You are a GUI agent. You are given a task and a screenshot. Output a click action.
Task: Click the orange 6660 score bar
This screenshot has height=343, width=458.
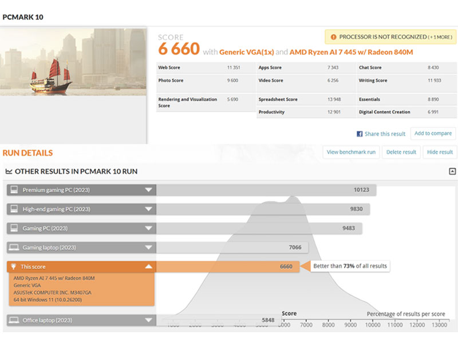tap(228, 266)
